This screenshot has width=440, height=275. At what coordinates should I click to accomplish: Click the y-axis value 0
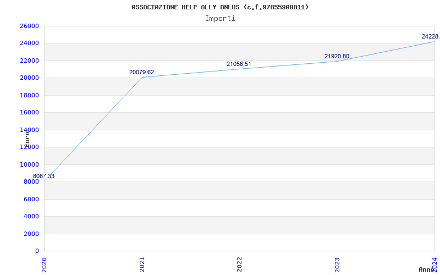[37, 251]
